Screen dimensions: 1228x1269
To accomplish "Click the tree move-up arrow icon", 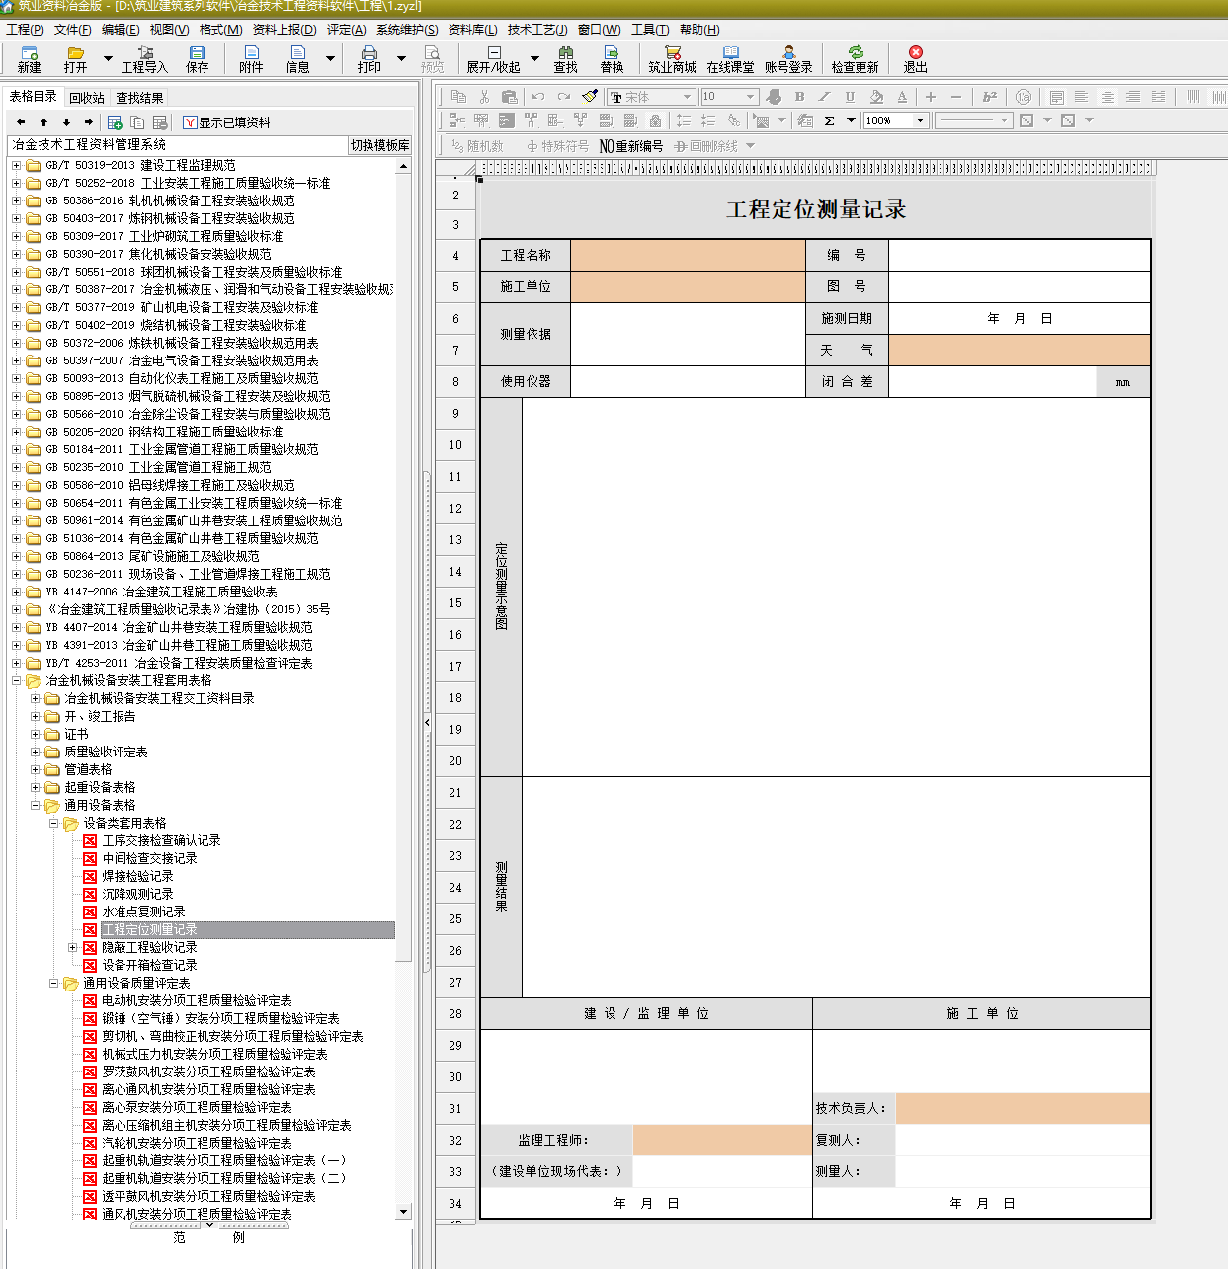I will point(43,122).
